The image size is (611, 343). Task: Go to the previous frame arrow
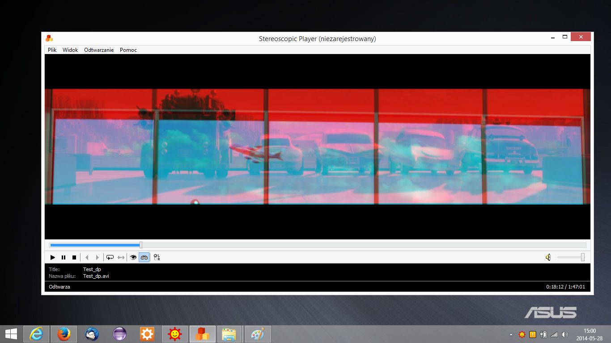(87, 257)
